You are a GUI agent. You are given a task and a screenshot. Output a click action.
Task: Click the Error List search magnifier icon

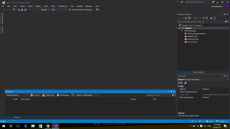[173, 95]
